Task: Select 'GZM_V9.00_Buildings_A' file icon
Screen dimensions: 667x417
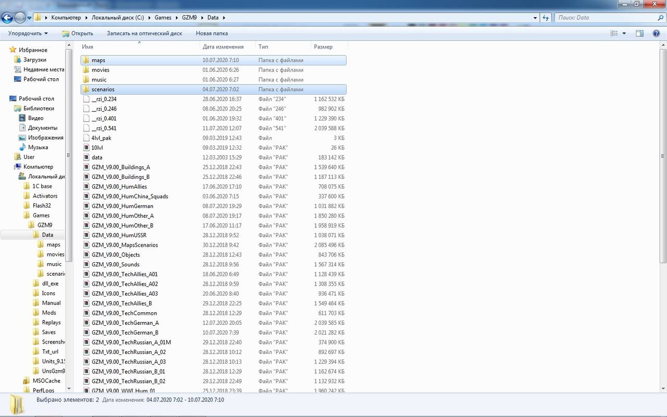Action: (87, 167)
